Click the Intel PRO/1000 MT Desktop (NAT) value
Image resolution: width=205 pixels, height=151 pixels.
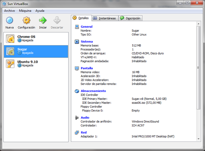tap(153, 137)
